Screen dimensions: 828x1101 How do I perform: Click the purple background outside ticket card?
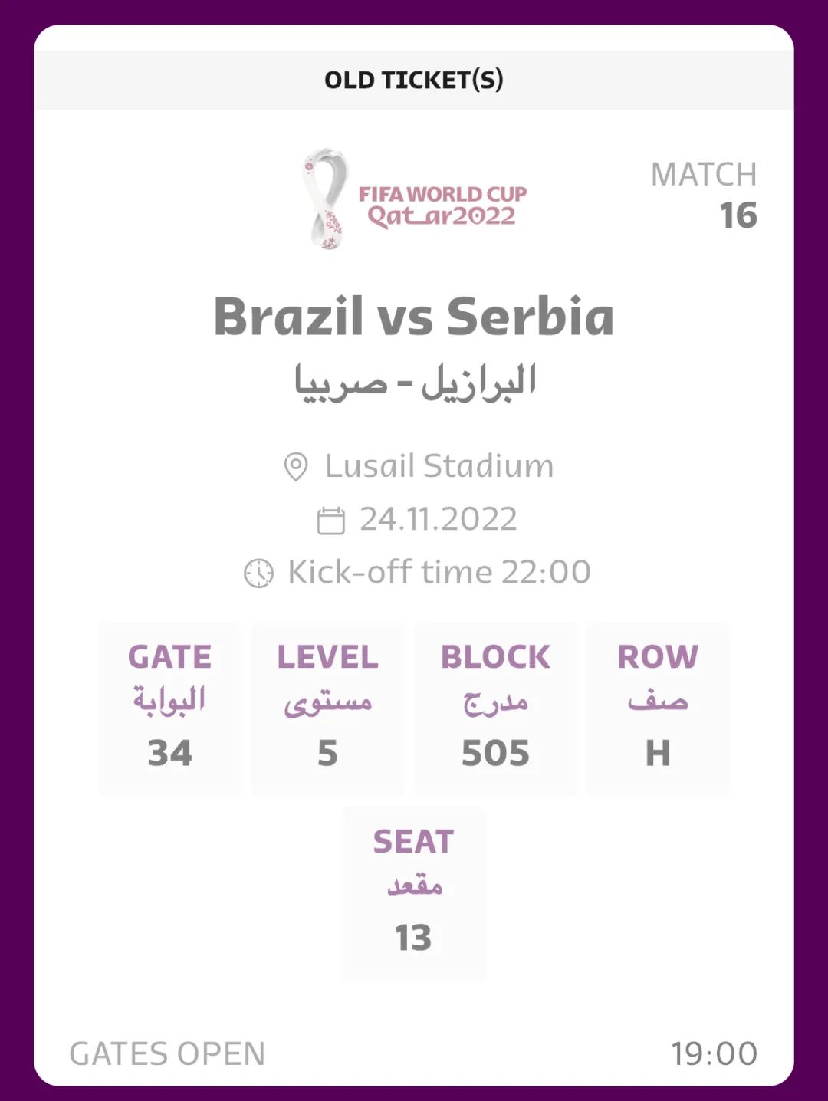point(15,537)
